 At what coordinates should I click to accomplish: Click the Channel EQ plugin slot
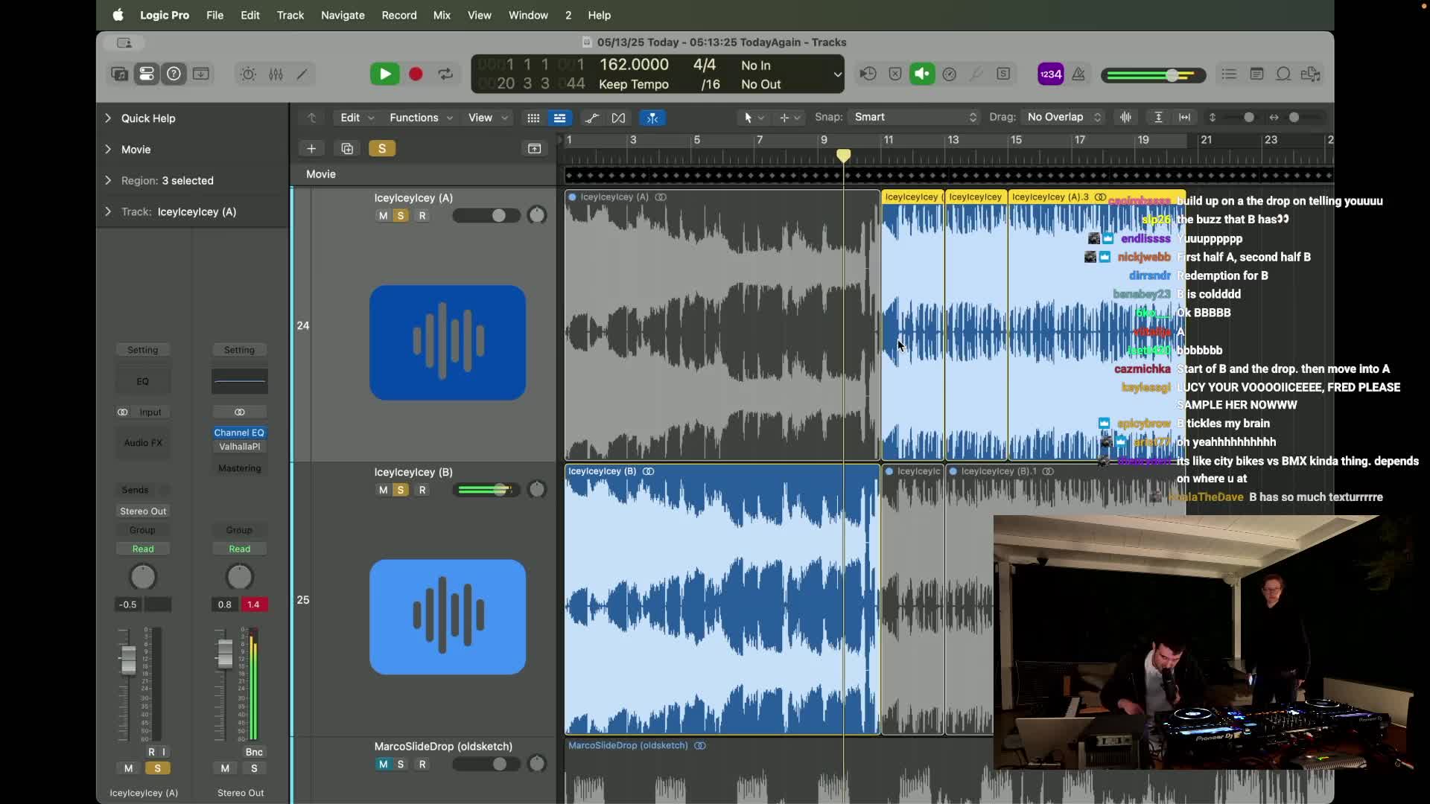(239, 433)
